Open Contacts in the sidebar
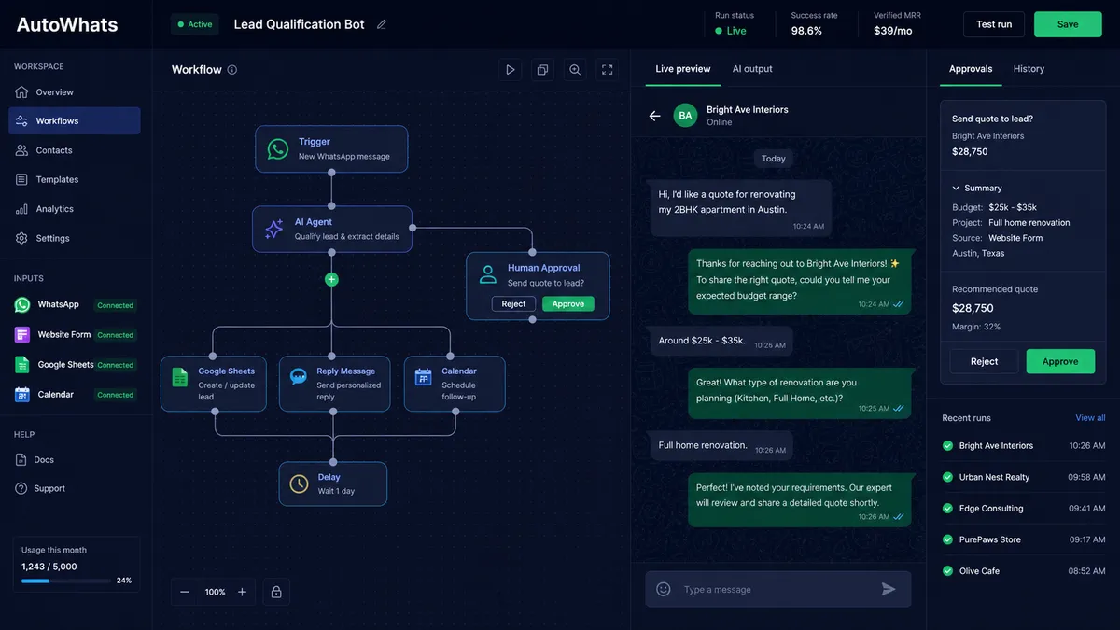This screenshot has width=1120, height=630. pyautogui.click(x=75, y=150)
